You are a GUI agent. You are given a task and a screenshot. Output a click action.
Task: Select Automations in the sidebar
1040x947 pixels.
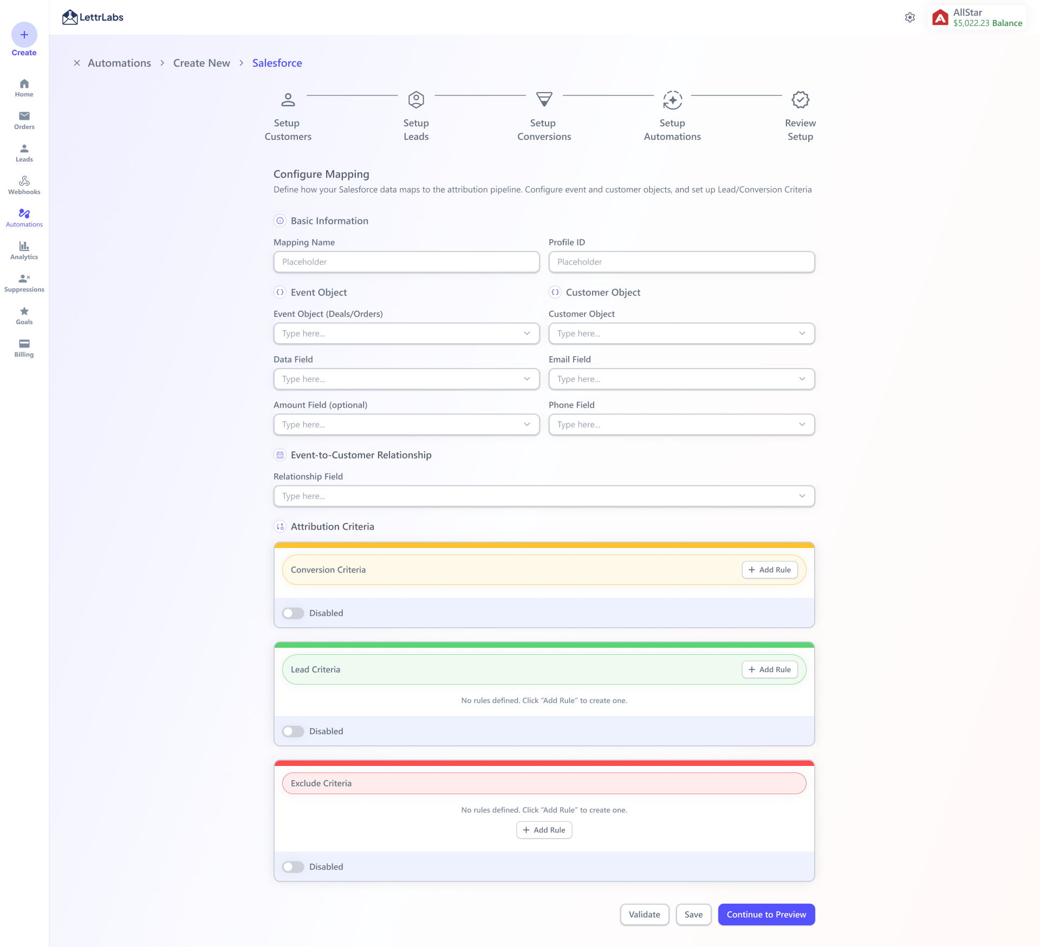24,218
